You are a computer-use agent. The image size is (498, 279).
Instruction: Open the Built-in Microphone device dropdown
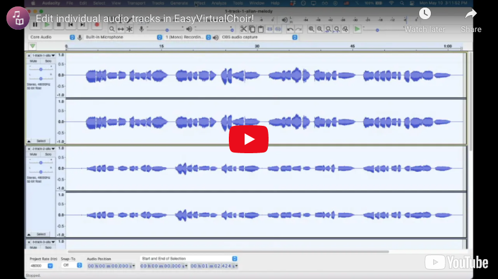123,37
